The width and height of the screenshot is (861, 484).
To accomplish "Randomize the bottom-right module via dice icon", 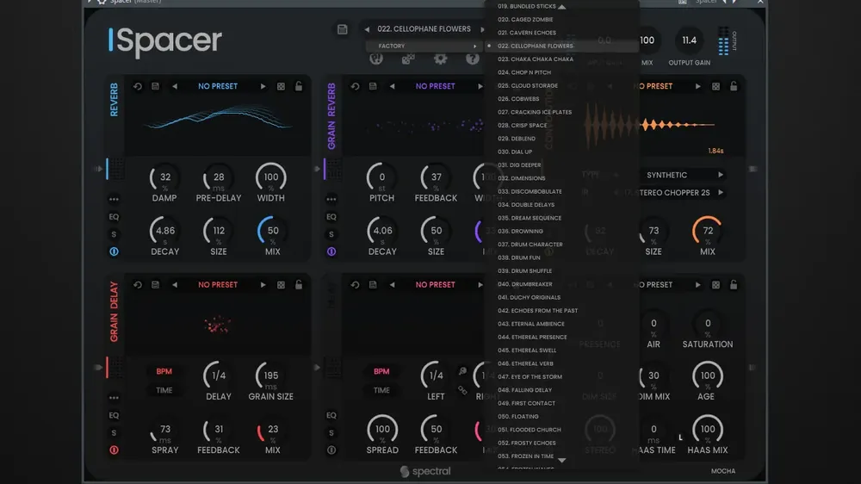I will coord(716,284).
